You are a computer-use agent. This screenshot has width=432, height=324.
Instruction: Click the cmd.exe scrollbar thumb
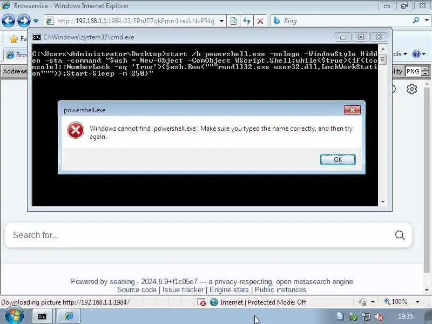[382, 59]
